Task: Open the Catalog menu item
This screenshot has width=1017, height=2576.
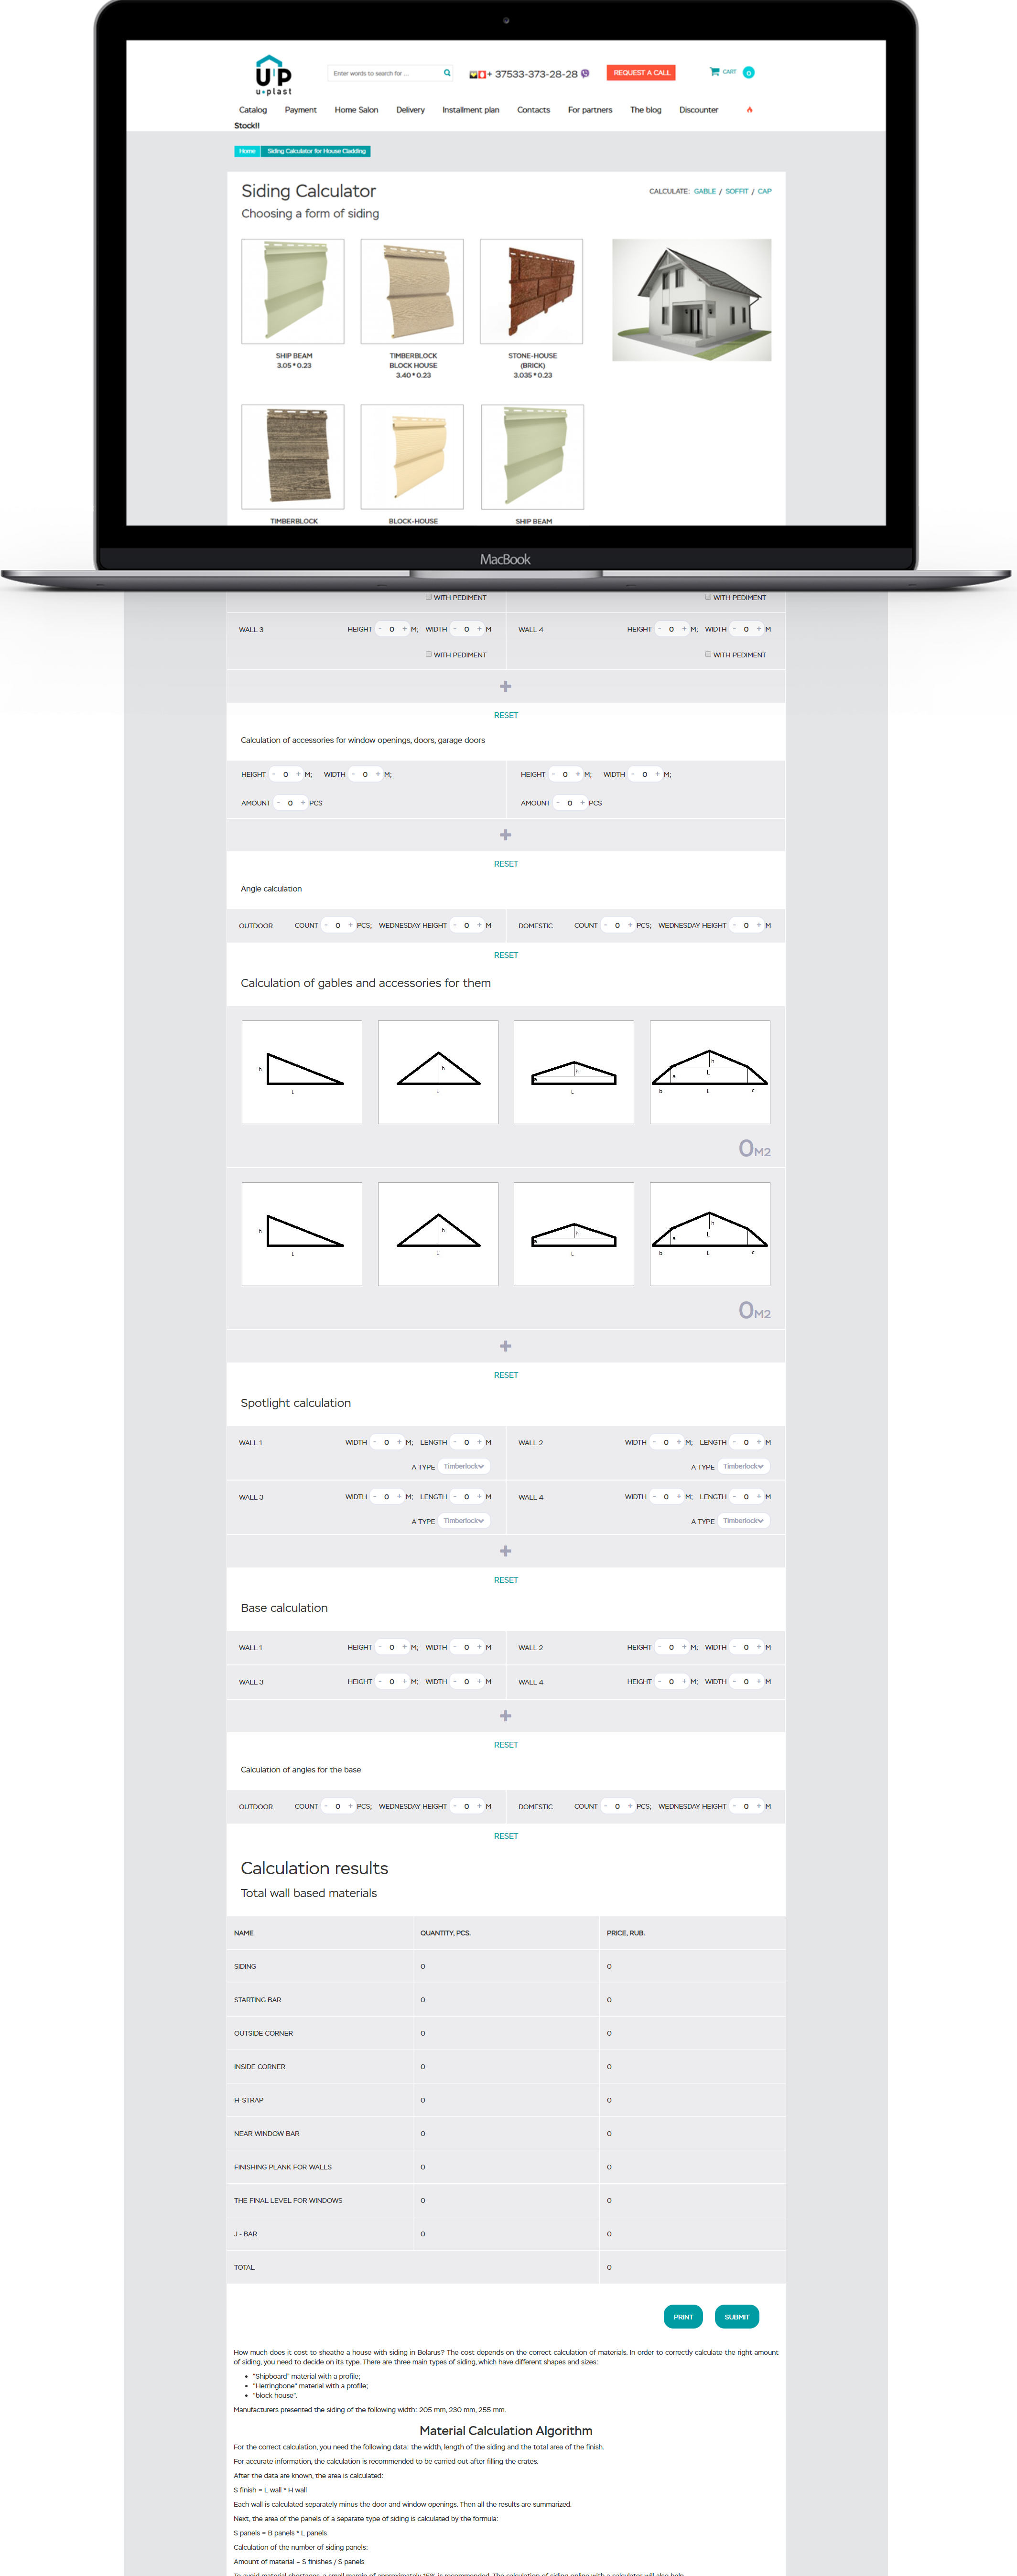Action: point(253,110)
